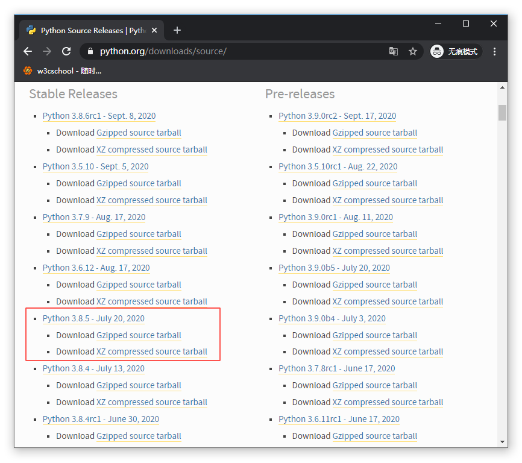
Task: Open Python 3.7.9 - Aug. 17, 2020 link
Action: click(93, 217)
